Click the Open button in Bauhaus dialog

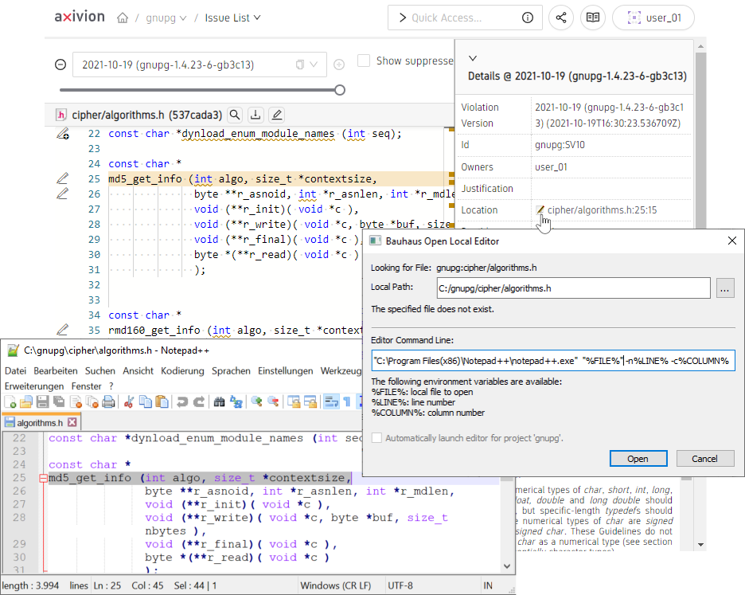[638, 459]
